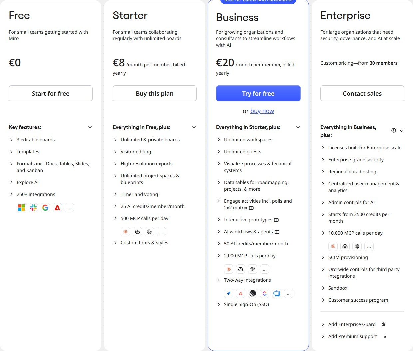413x351 pixels.
Task: Show more integrations in Free plan ellipsis
Action: point(69,208)
